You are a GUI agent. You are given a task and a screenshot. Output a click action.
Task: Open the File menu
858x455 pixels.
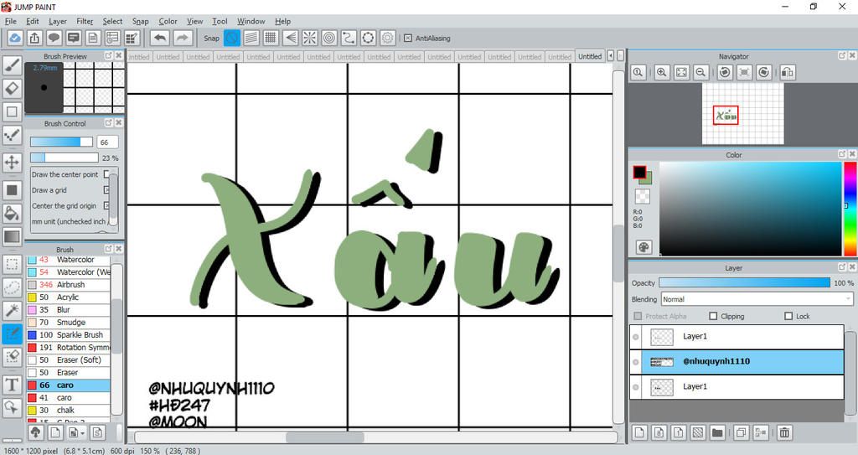(10, 21)
